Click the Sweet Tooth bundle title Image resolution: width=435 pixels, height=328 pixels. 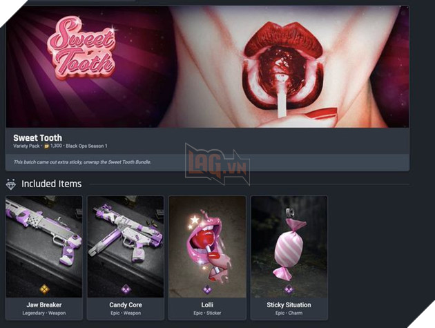click(38, 138)
